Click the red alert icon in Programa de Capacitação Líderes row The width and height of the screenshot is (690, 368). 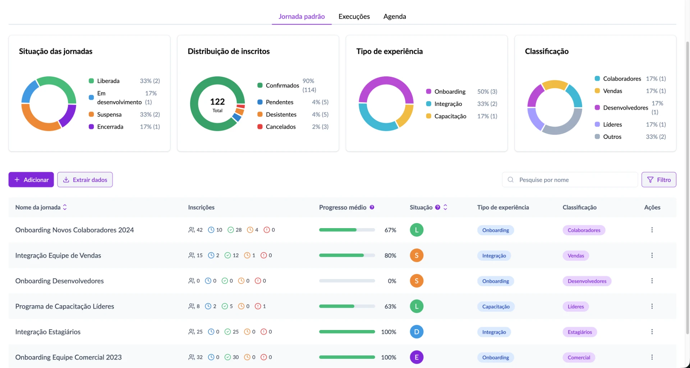(258, 306)
